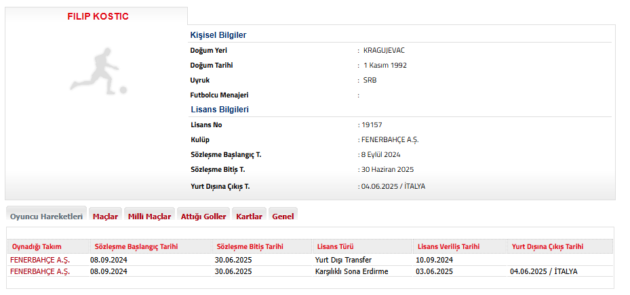Screen dimensions: 630x295
Task: Click the Kulüp value FENERBAHÇE A.Ş.
Action: coord(391,140)
